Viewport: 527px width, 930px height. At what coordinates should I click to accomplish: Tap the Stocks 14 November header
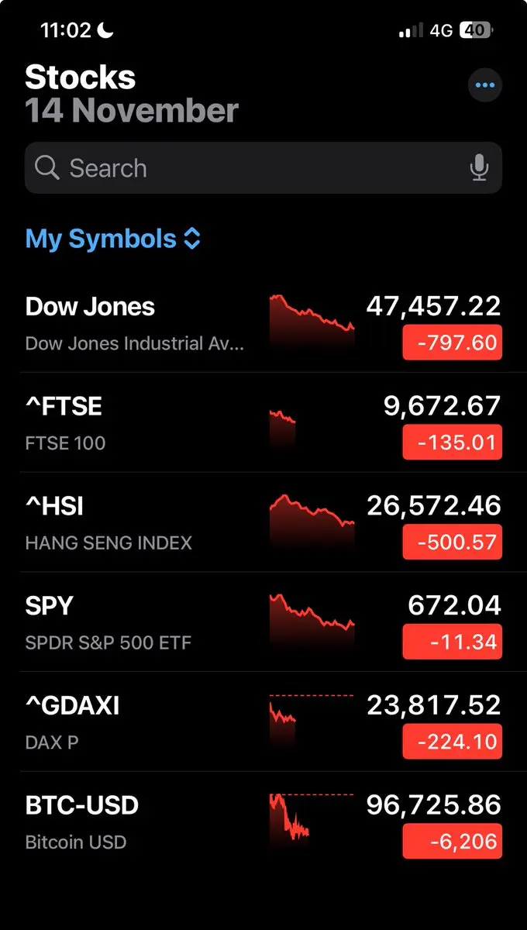[x=132, y=94]
